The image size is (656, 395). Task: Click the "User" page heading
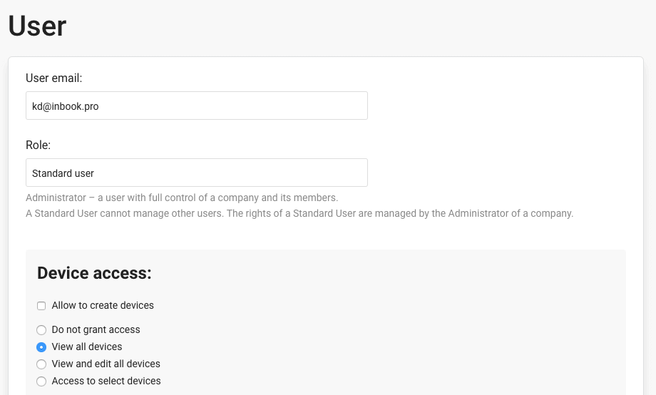[37, 26]
